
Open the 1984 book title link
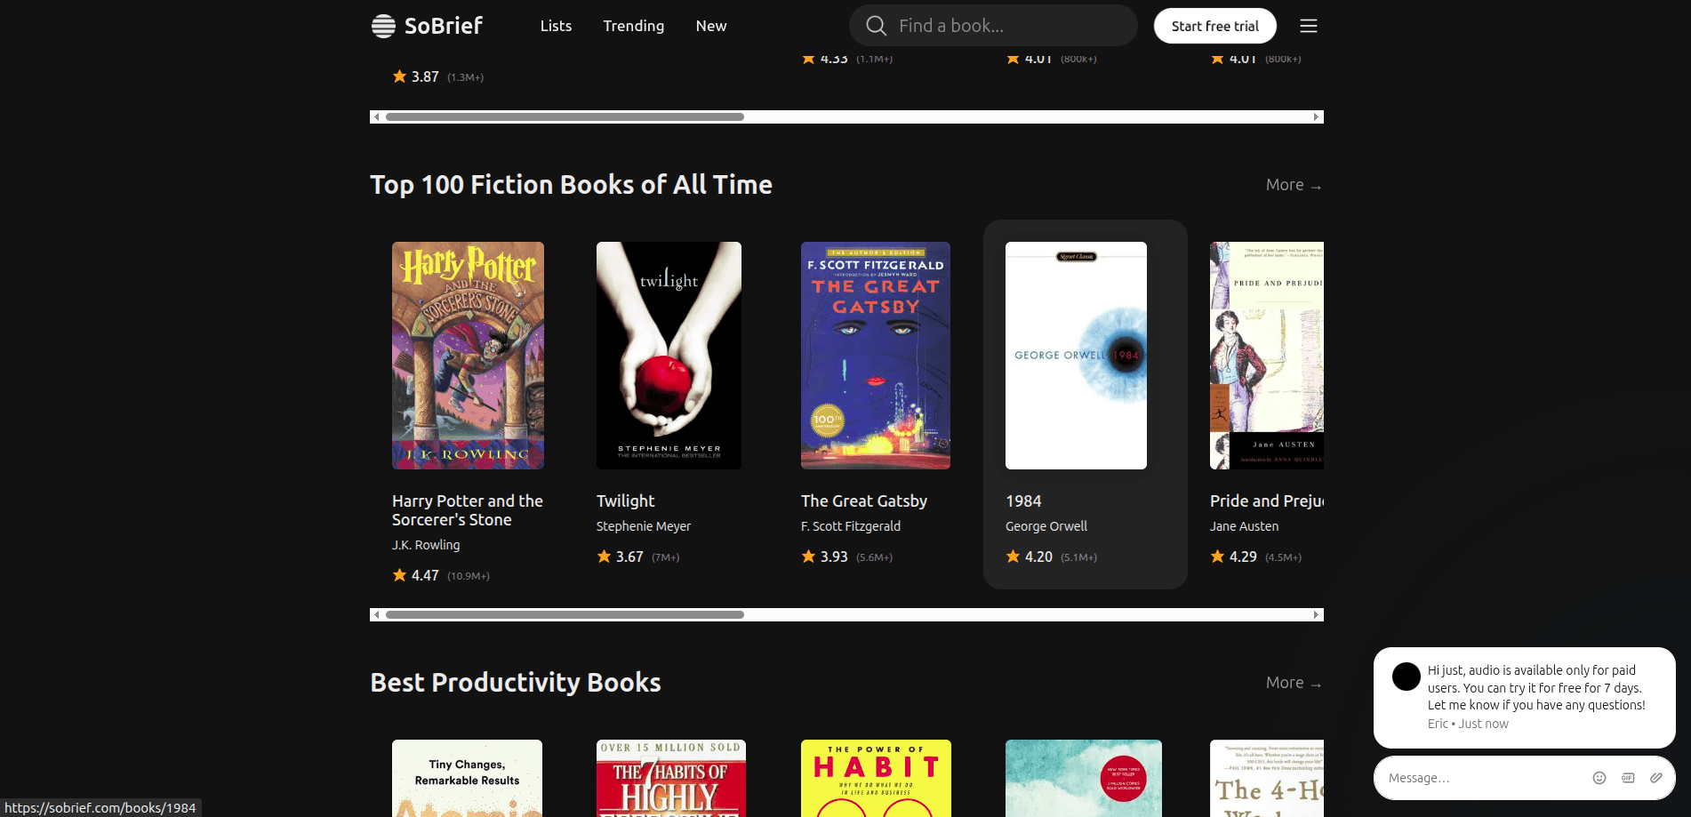pyautogui.click(x=1023, y=501)
